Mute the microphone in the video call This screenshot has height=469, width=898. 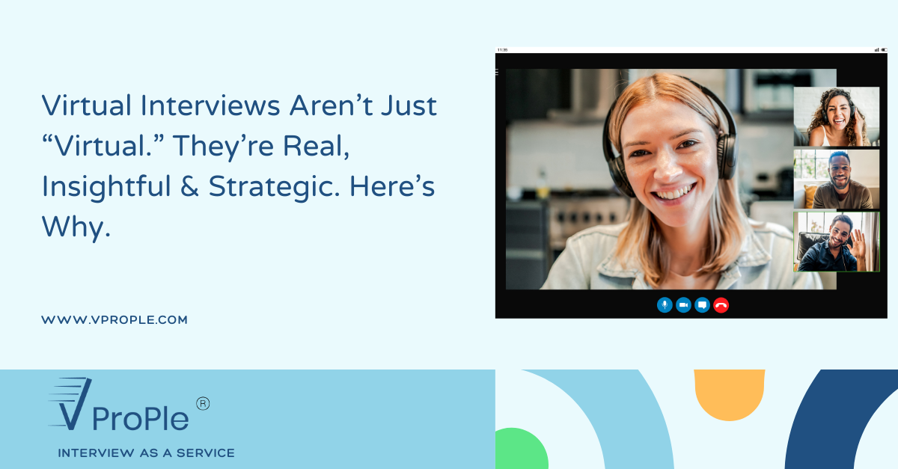click(x=665, y=305)
